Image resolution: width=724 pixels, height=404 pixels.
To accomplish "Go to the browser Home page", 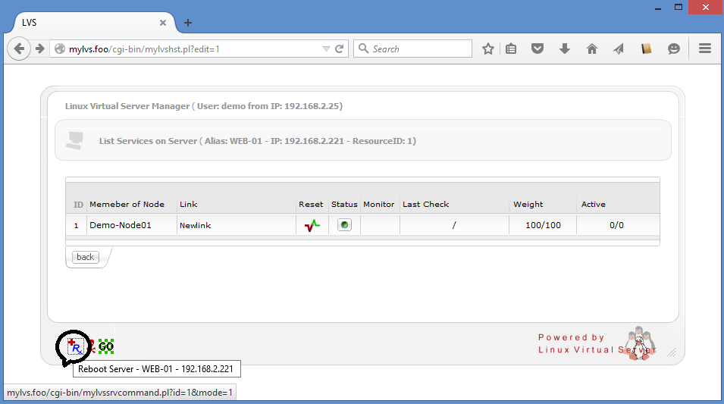I will tap(592, 49).
